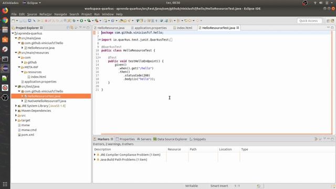The image size is (336, 189).
Task: Open the Servers view tab
Action: point(144,139)
